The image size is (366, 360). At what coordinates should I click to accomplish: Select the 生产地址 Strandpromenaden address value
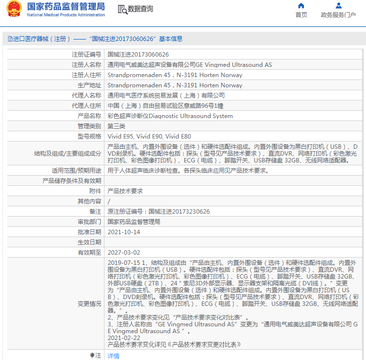click(x=175, y=85)
